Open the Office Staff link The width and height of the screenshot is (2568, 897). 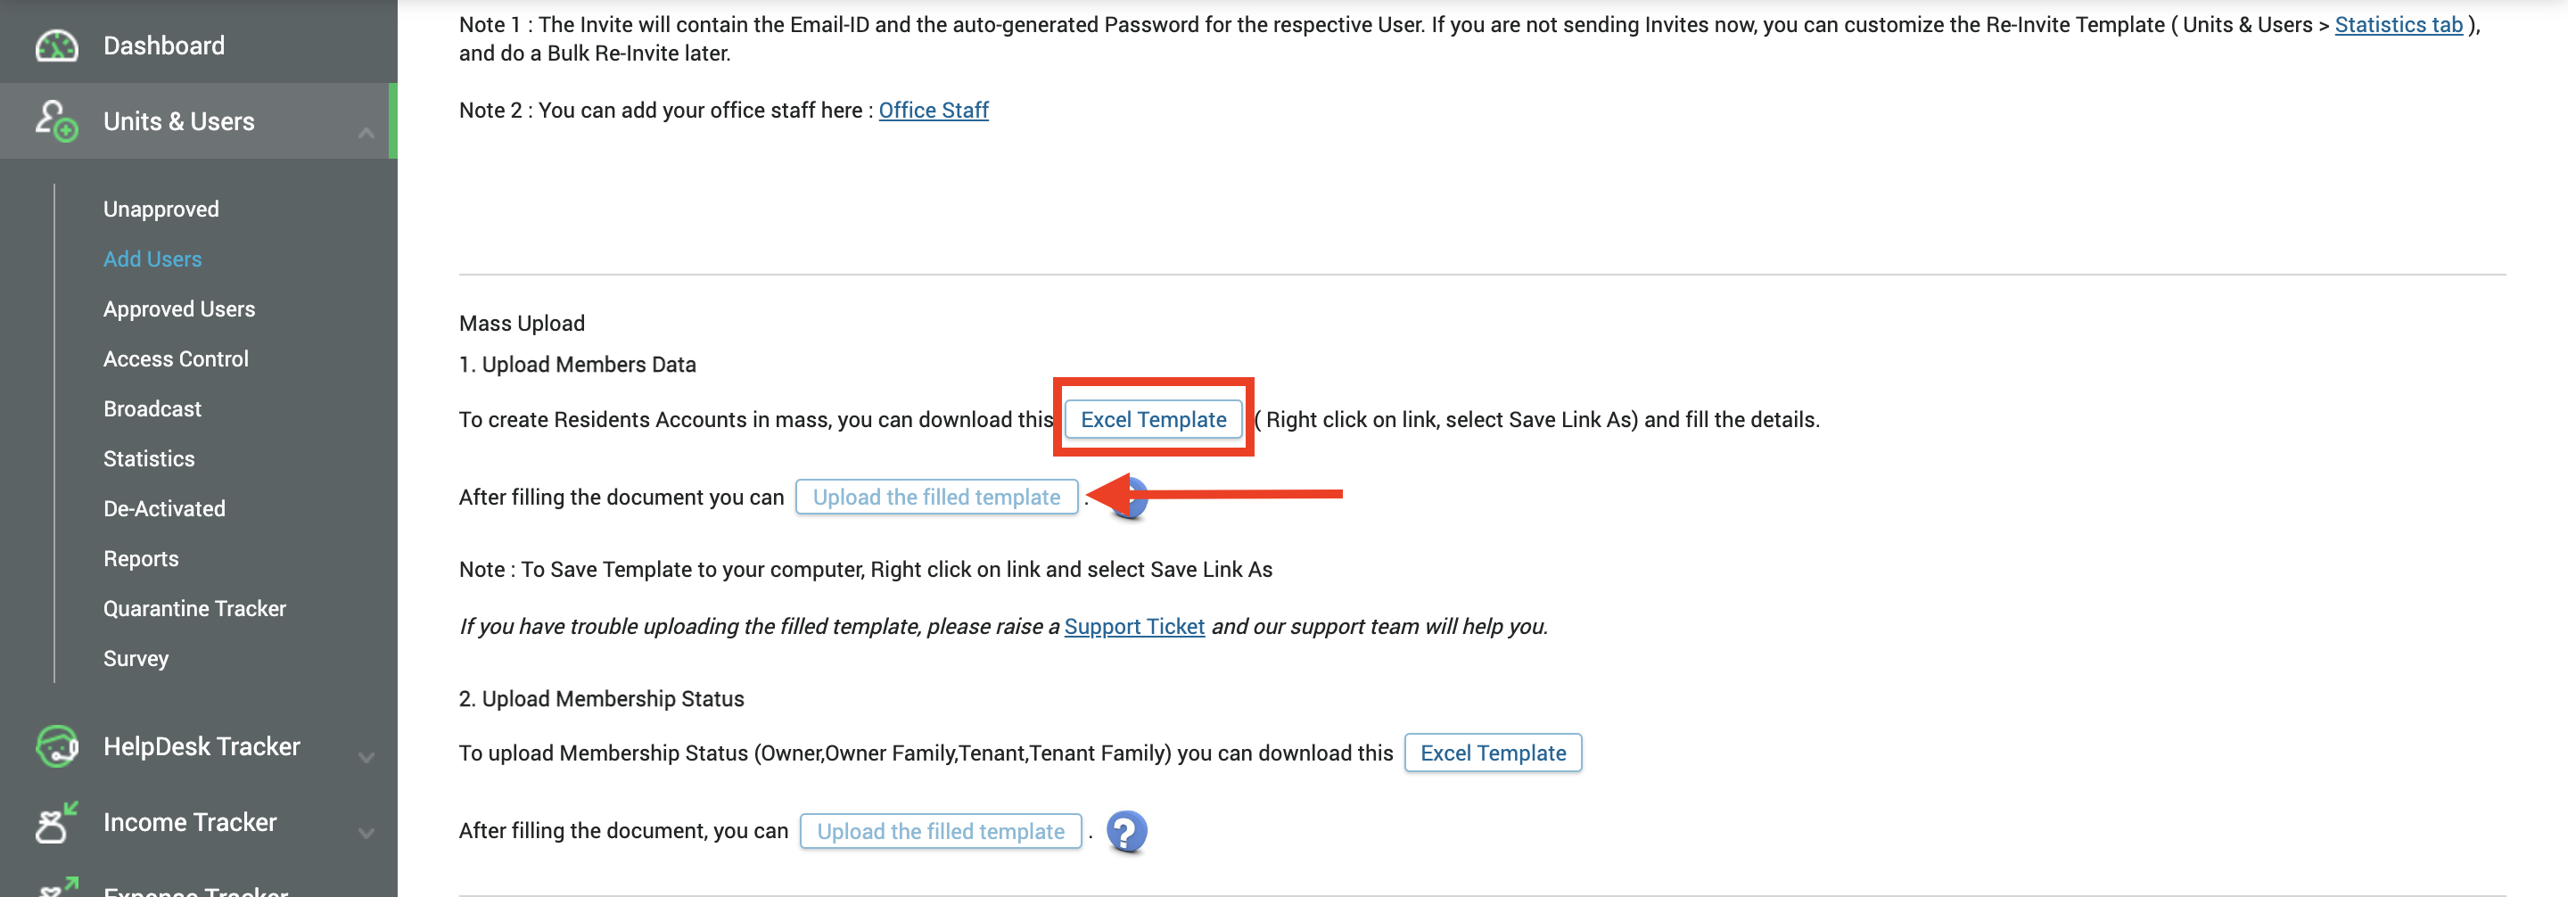(x=933, y=111)
